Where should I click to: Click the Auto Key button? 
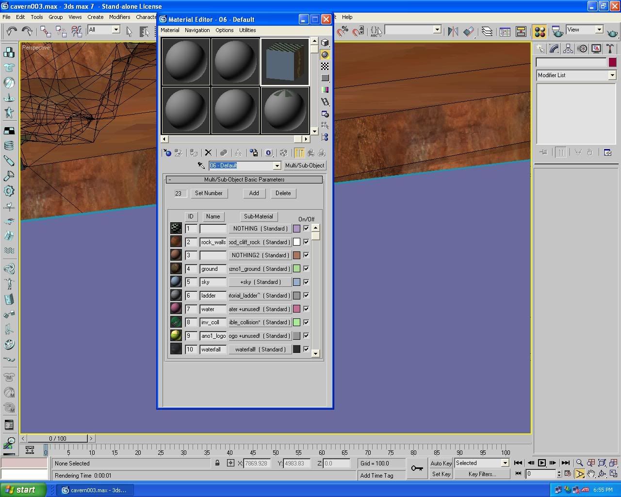(441, 464)
